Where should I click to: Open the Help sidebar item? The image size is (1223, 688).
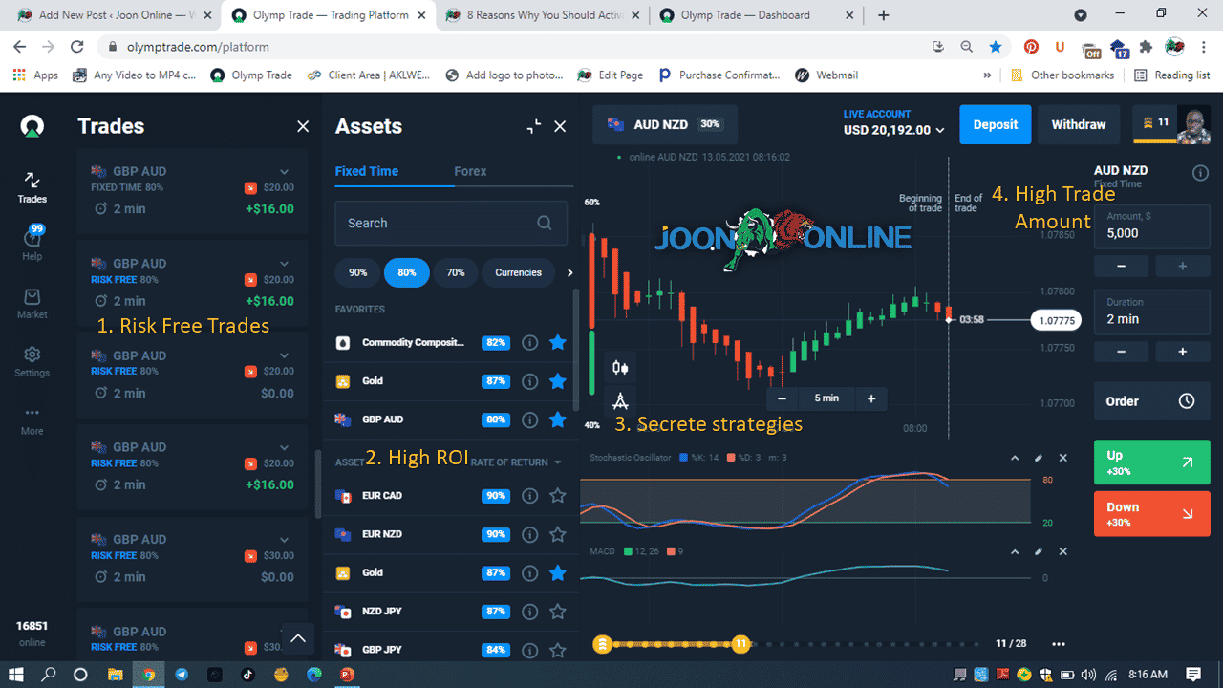(32, 245)
